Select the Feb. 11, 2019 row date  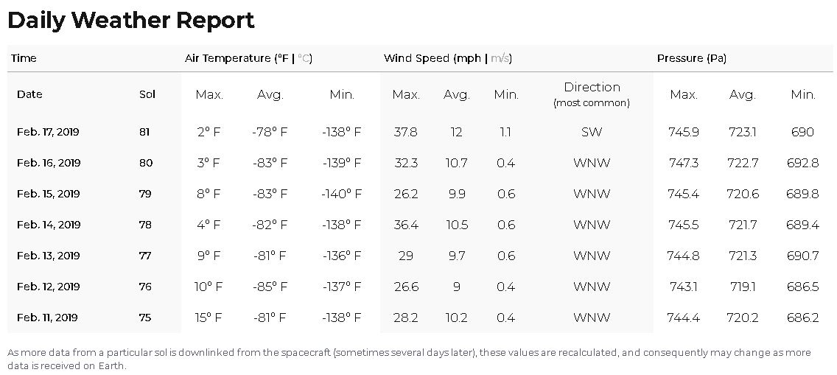click(x=47, y=318)
